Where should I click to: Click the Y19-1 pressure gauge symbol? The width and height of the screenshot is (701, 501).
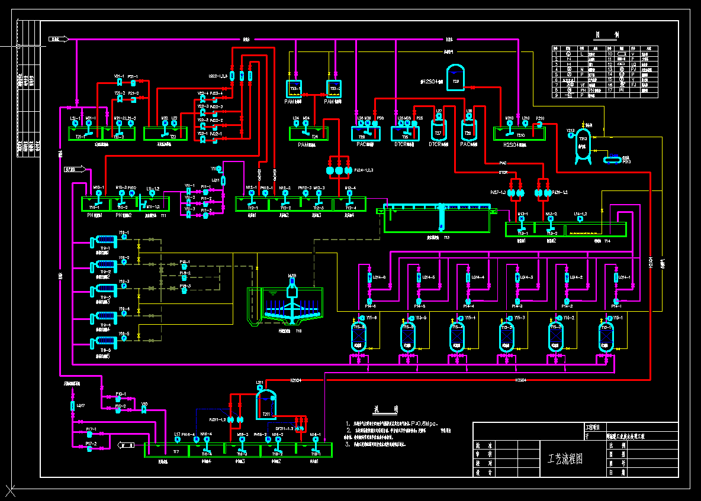click(124, 237)
